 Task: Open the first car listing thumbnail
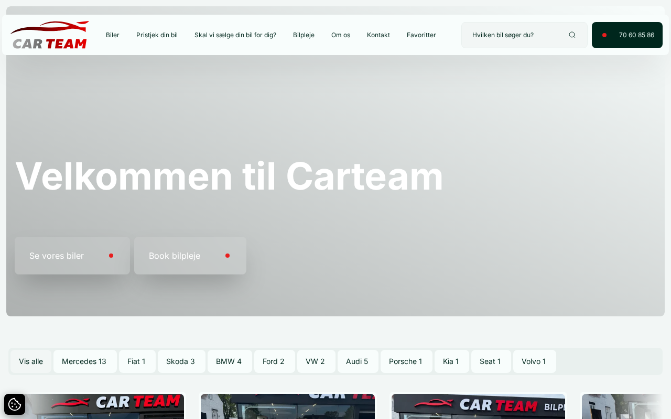click(97, 406)
